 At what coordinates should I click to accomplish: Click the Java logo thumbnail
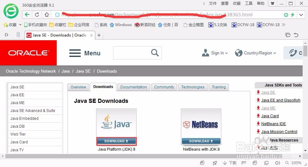click(116, 124)
